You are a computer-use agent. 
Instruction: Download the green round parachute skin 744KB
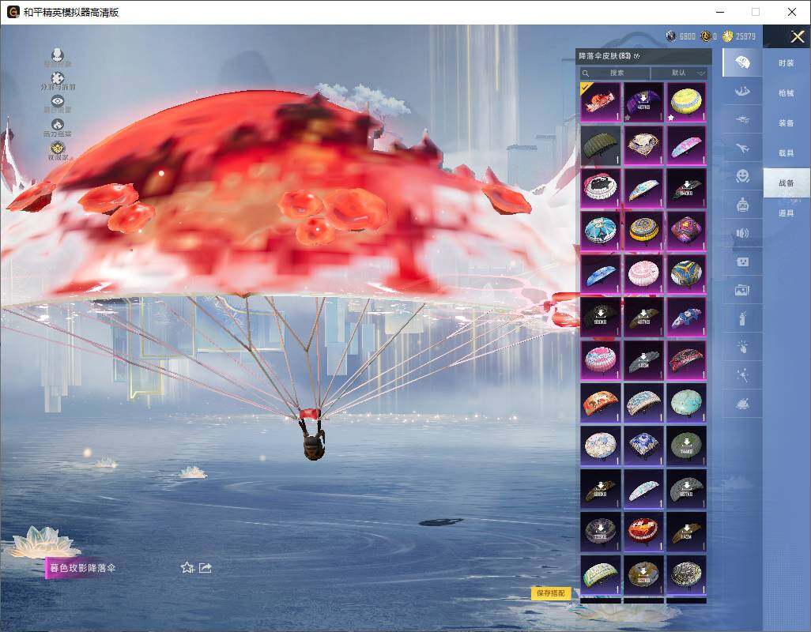click(686, 446)
